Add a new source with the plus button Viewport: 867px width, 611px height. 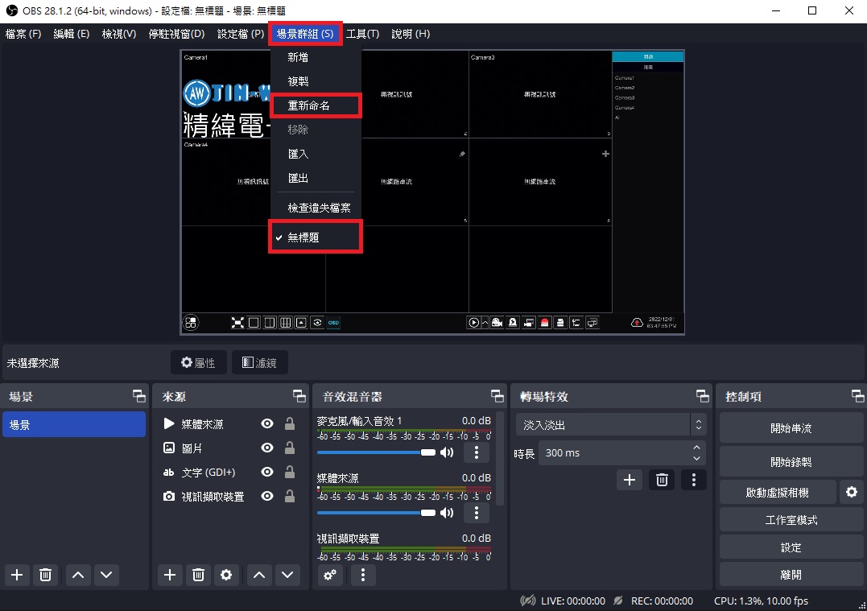(170, 575)
